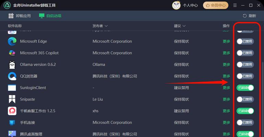Click 更多 for Microsoft Edge
Screen dimensions: 264x137
tap(227, 41)
